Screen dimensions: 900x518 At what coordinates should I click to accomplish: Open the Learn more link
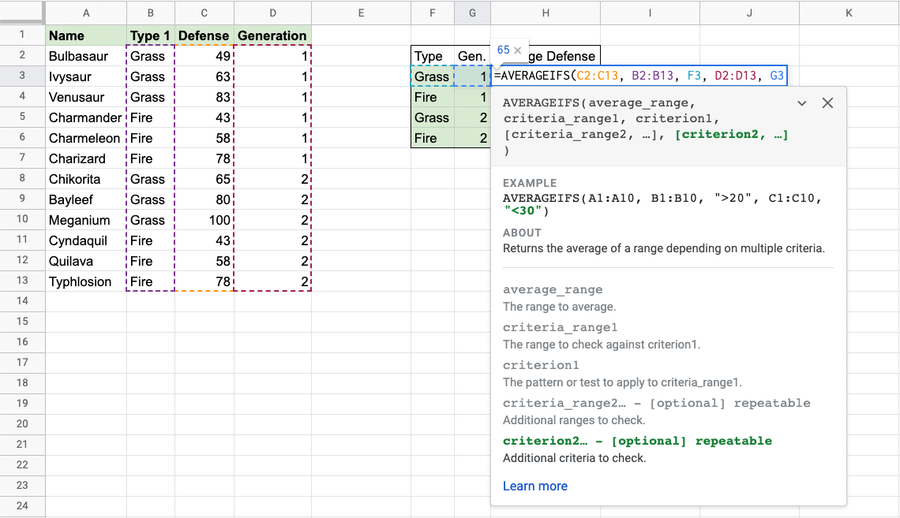click(x=534, y=486)
